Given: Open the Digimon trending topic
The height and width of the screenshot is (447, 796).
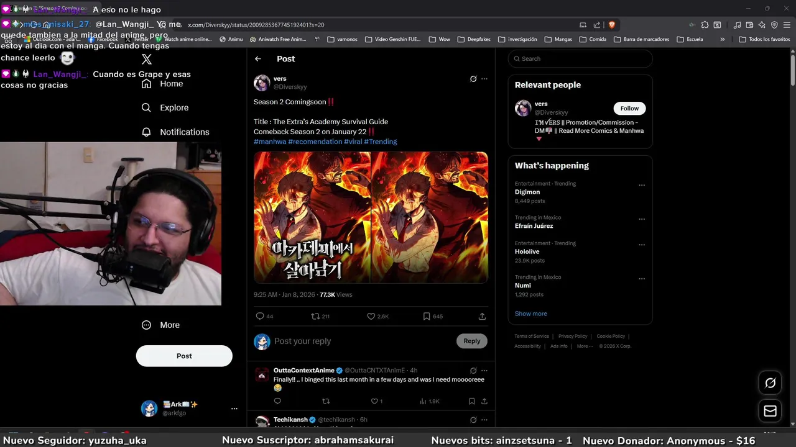Looking at the screenshot, I should (x=527, y=192).
